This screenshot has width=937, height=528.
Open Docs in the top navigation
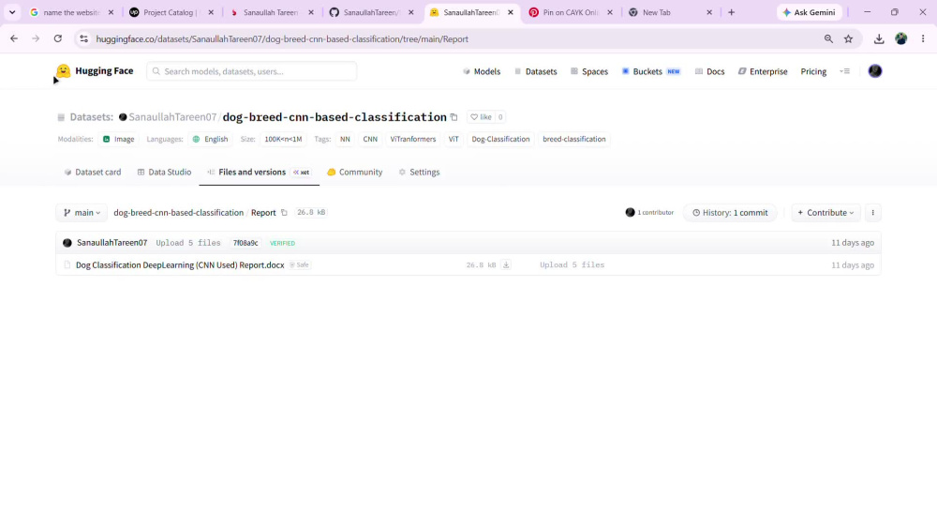710,71
